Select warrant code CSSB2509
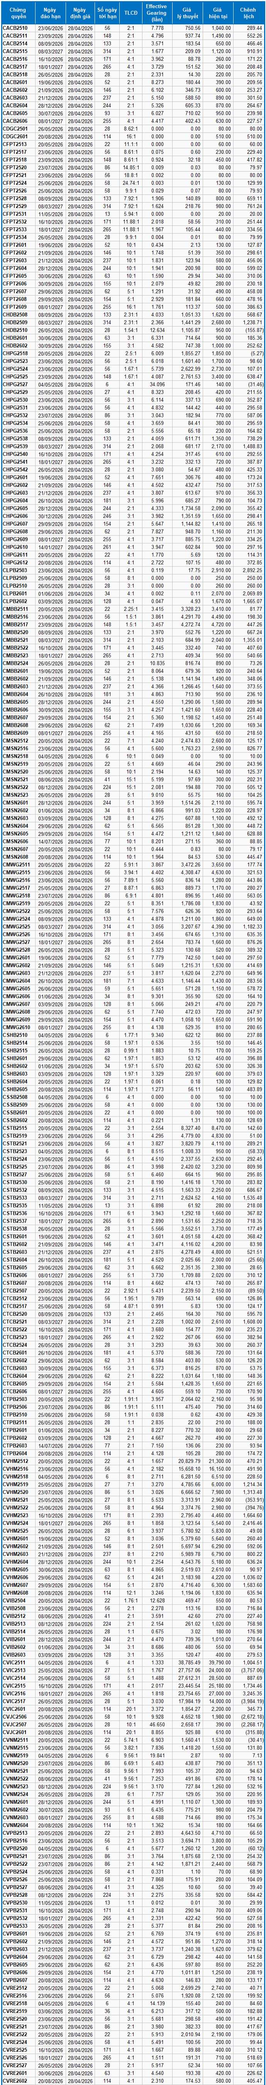Viewport: 266px width, 2085px height. (15, 1104)
